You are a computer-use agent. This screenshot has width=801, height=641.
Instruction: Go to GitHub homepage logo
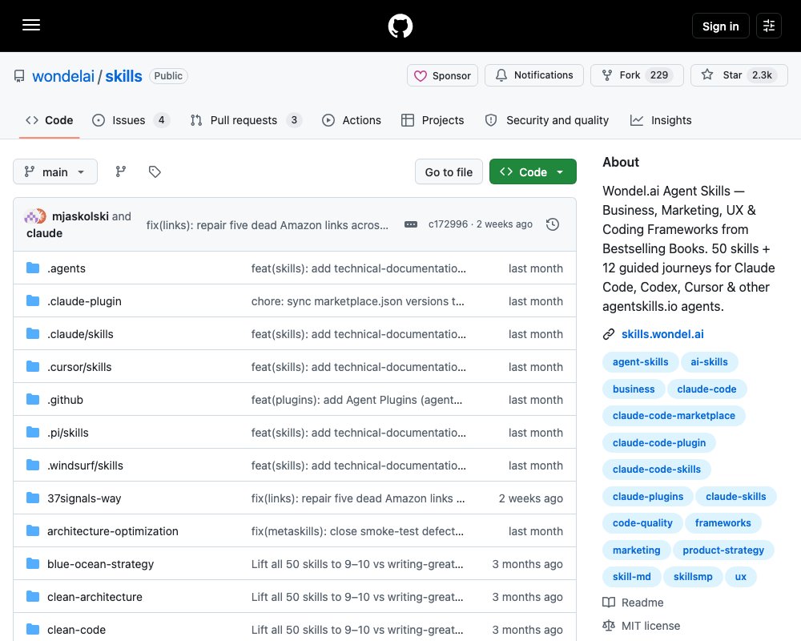(400, 26)
